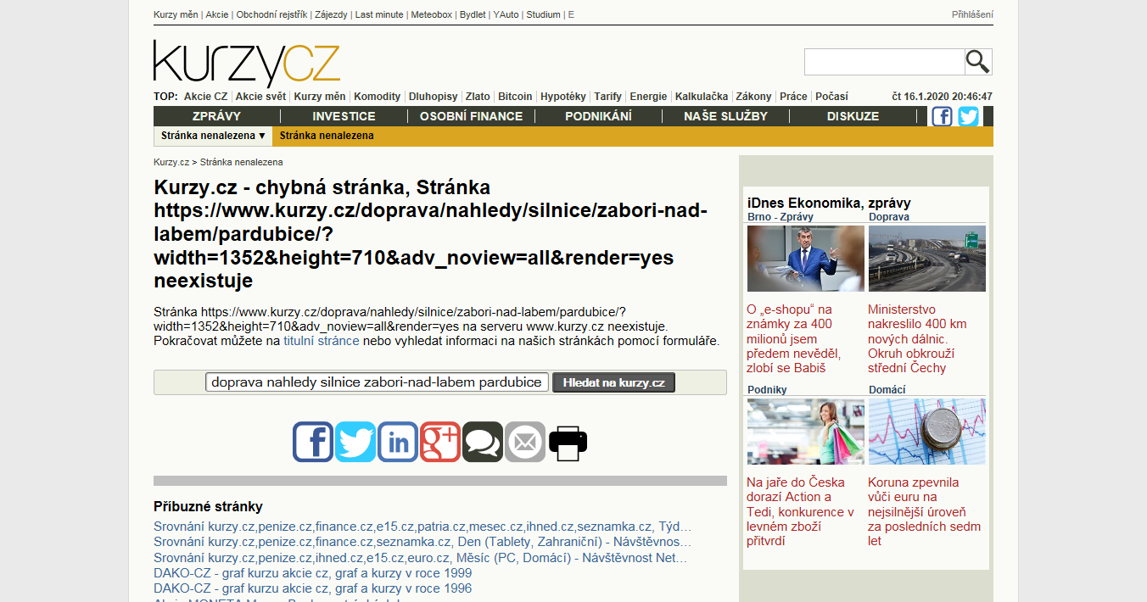
Task: Share page via large Facebook icon
Action: [x=313, y=442]
